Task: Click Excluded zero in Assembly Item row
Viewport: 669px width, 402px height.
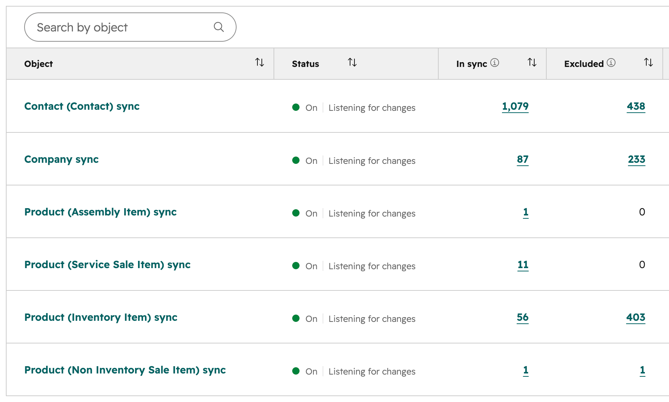Action: coord(642,212)
